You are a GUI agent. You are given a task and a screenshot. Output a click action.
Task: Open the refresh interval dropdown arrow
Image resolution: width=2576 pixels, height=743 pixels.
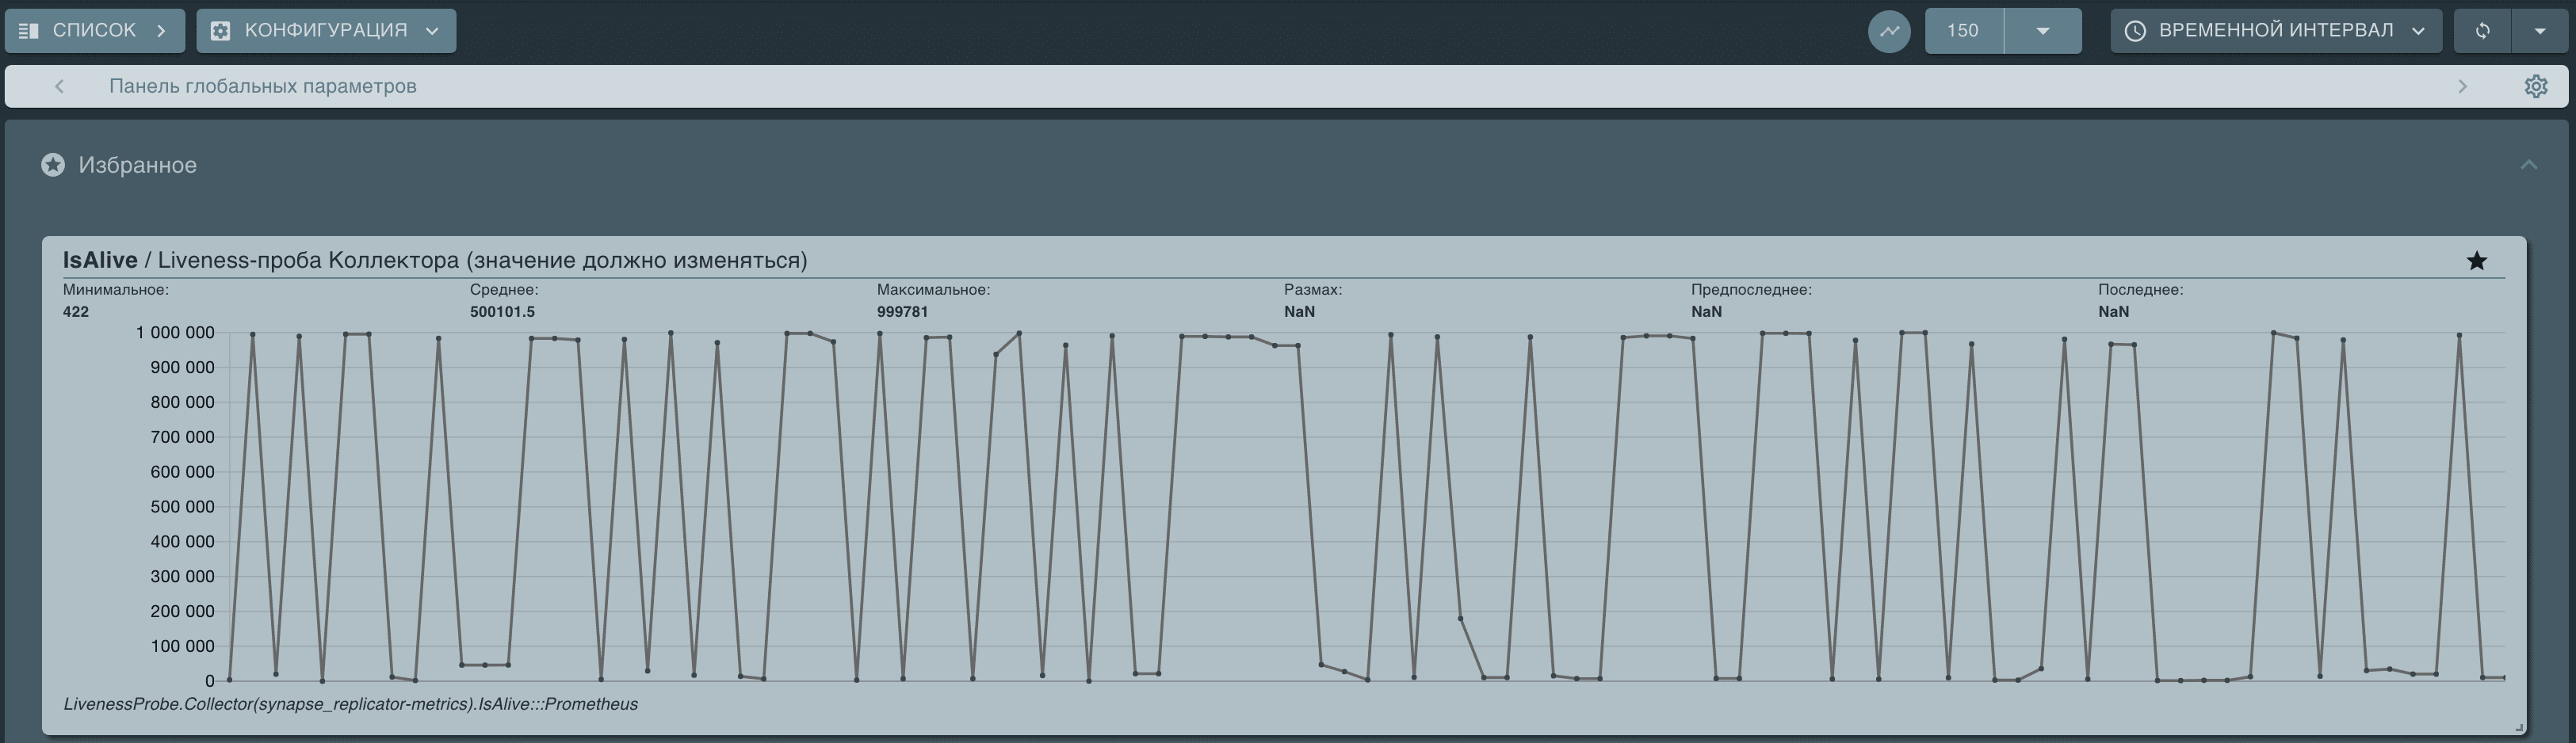click(2540, 31)
